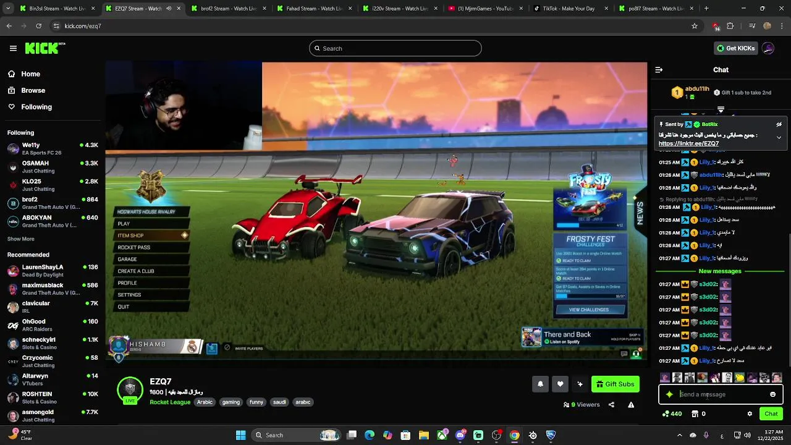Open KLO25 followed channel
The height and width of the screenshot is (445, 791).
[x=52, y=185]
